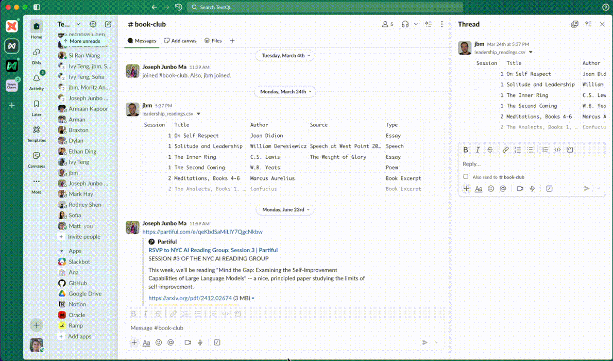Open the arxiv PDF download dropdown
The image size is (613, 361).
click(x=252, y=298)
